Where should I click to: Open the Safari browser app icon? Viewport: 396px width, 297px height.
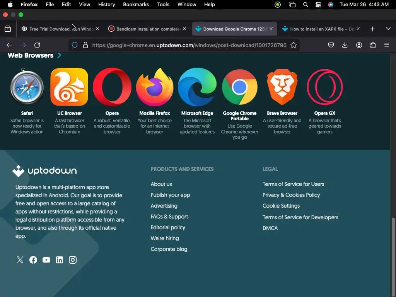pyautogui.click(x=27, y=87)
